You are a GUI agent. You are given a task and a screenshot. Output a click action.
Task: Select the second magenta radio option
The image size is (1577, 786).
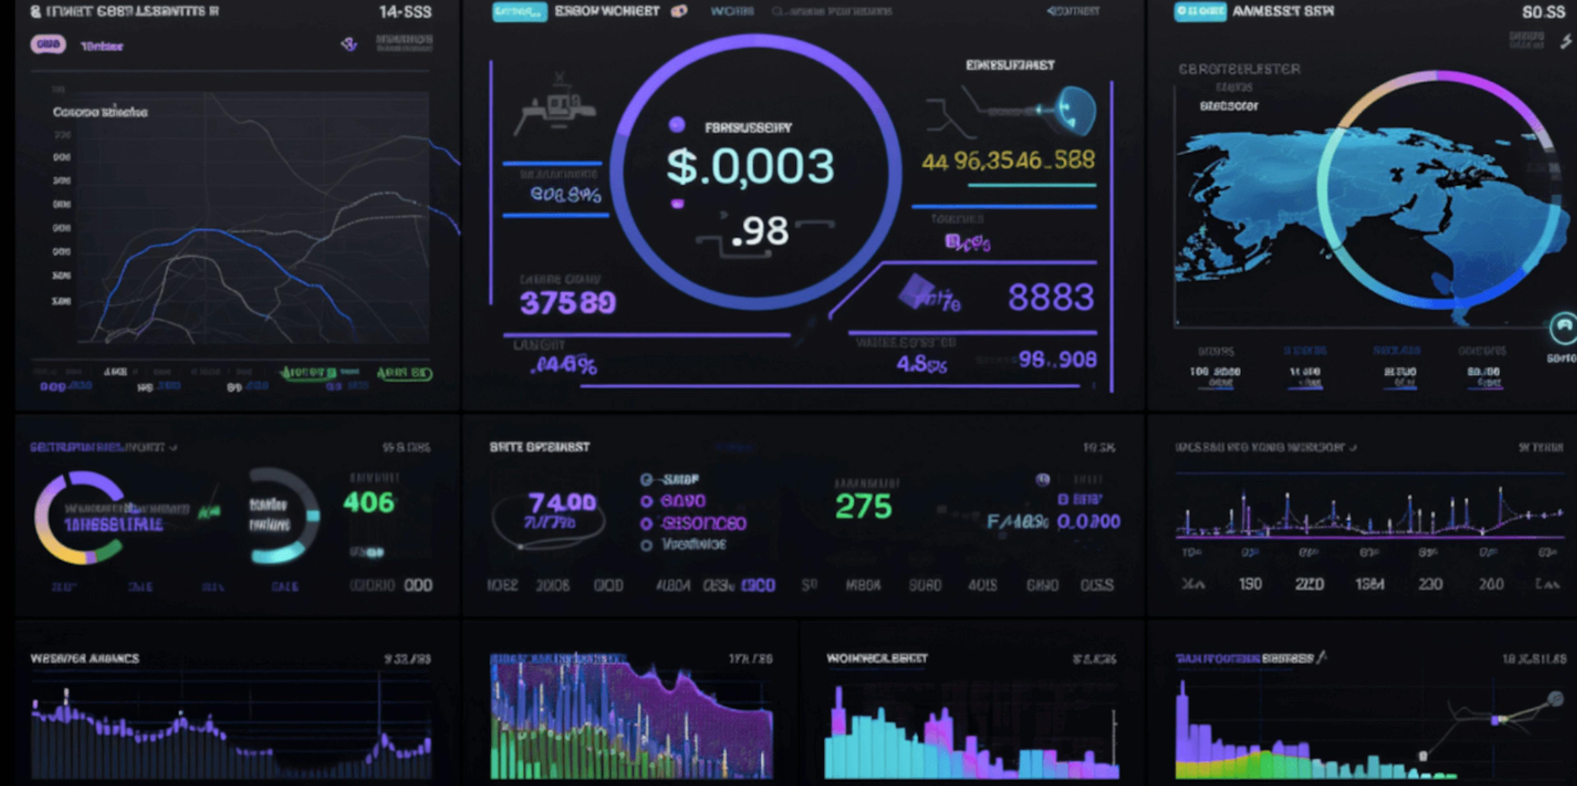[x=646, y=524]
